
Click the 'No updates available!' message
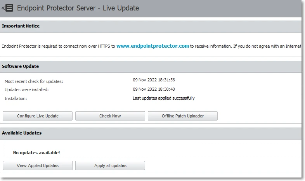36,153
